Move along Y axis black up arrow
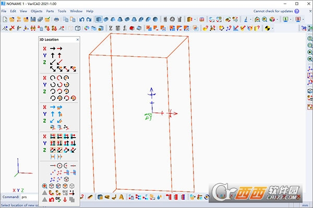 pos(53,55)
